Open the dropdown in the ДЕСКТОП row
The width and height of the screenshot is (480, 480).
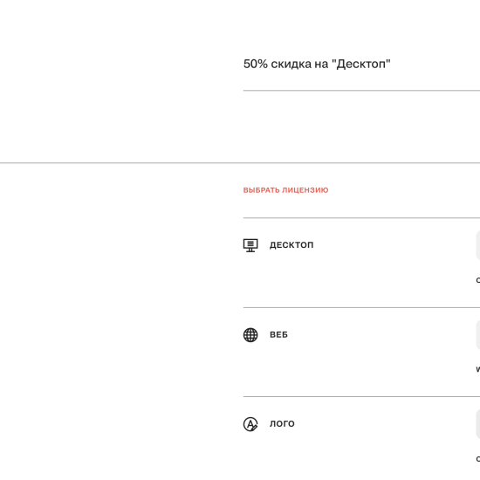click(x=478, y=245)
